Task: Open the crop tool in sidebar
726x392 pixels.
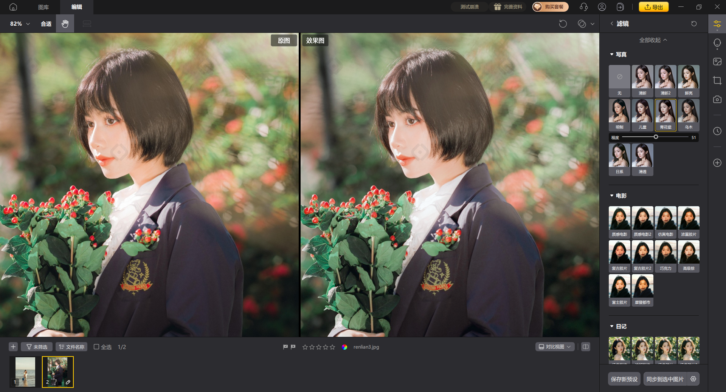Action: coord(717,80)
